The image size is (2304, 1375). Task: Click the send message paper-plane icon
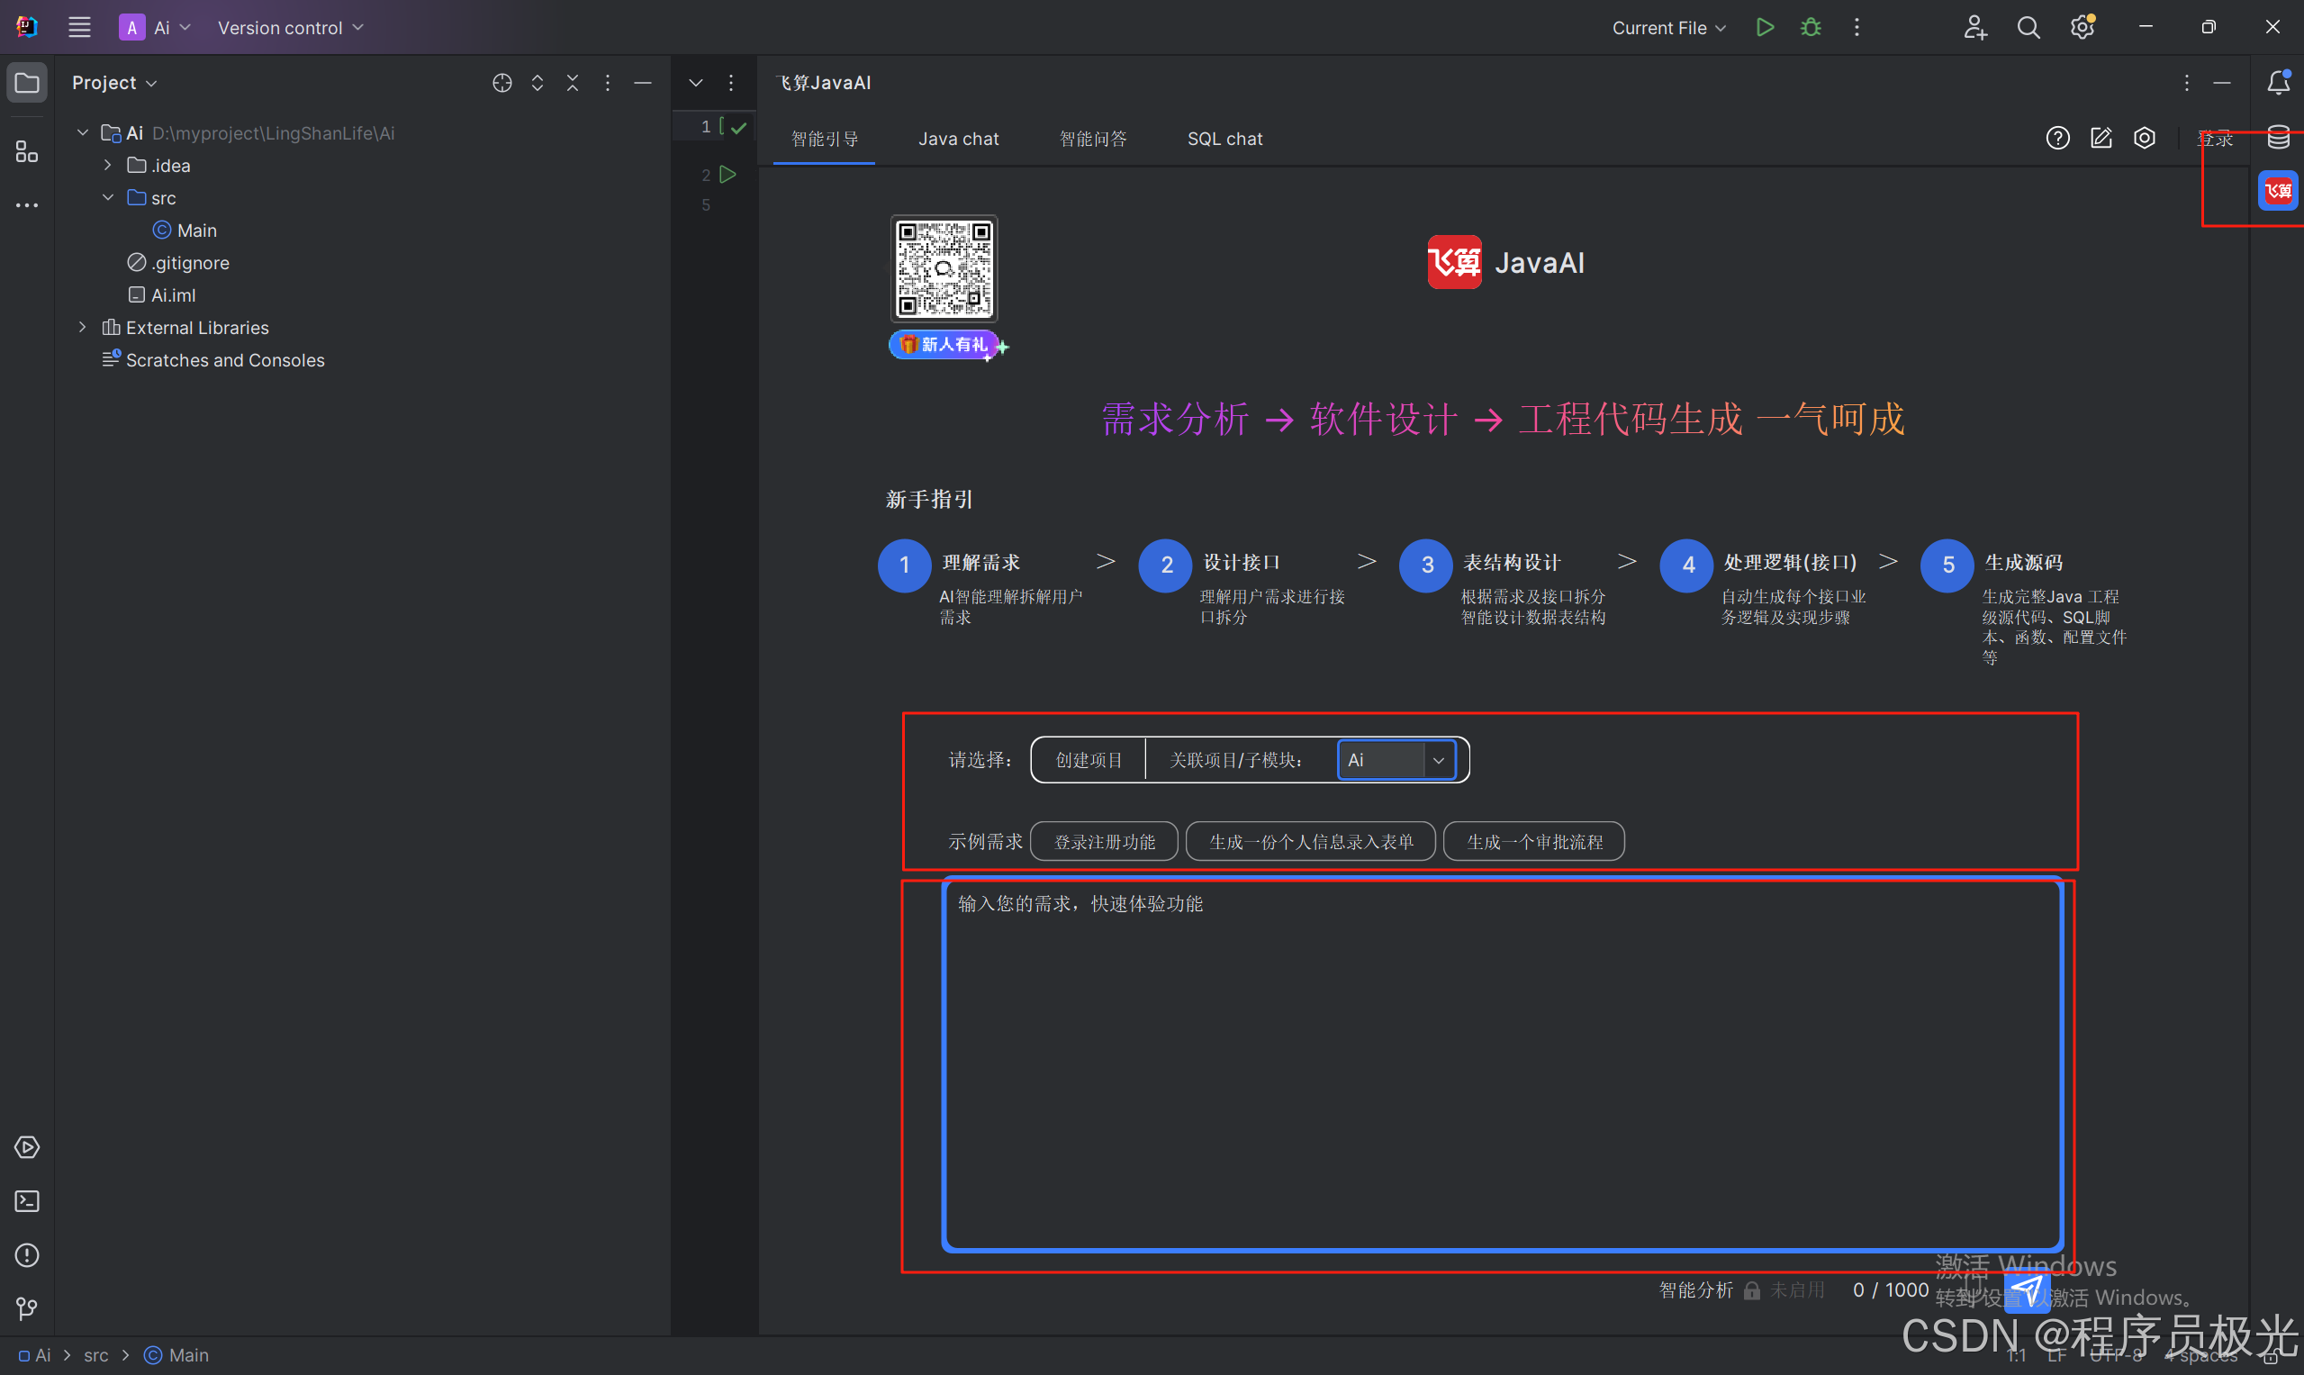pyautogui.click(x=2026, y=1289)
